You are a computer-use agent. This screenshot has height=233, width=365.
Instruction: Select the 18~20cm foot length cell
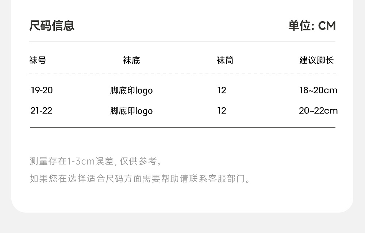[x=318, y=90]
